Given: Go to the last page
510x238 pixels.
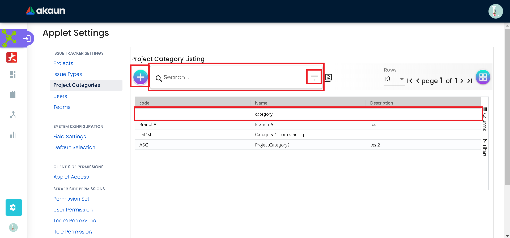Looking at the screenshot, I should [x=470, y=81].
